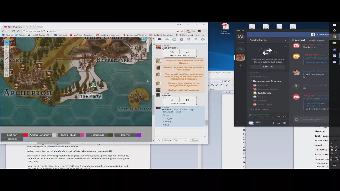Open Player's Handbook PDF desktop icon

225,29
